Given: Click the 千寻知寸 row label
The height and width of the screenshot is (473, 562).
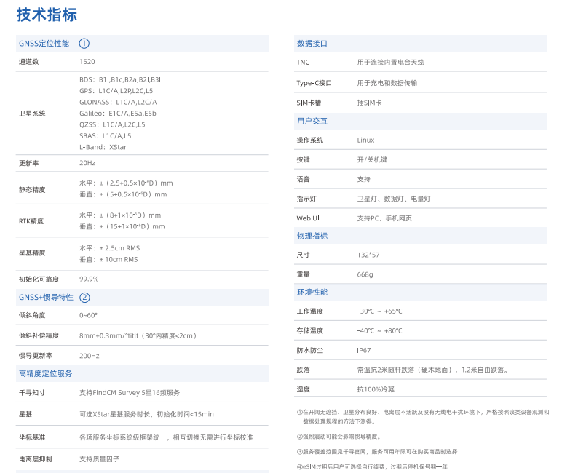Looking at the screenshot, I should tap(32, 392).
